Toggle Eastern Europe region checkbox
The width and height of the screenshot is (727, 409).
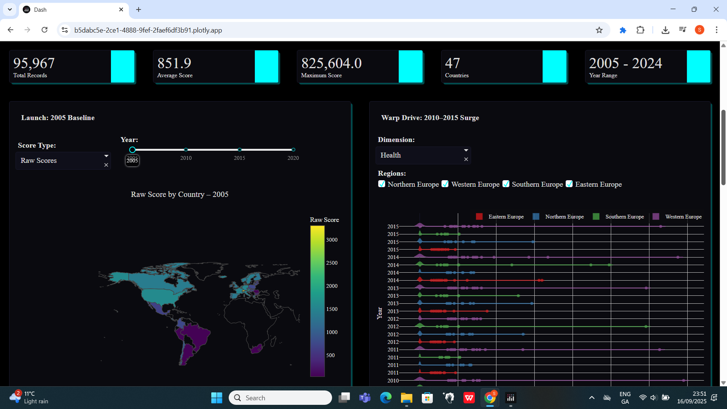(569, 184)
